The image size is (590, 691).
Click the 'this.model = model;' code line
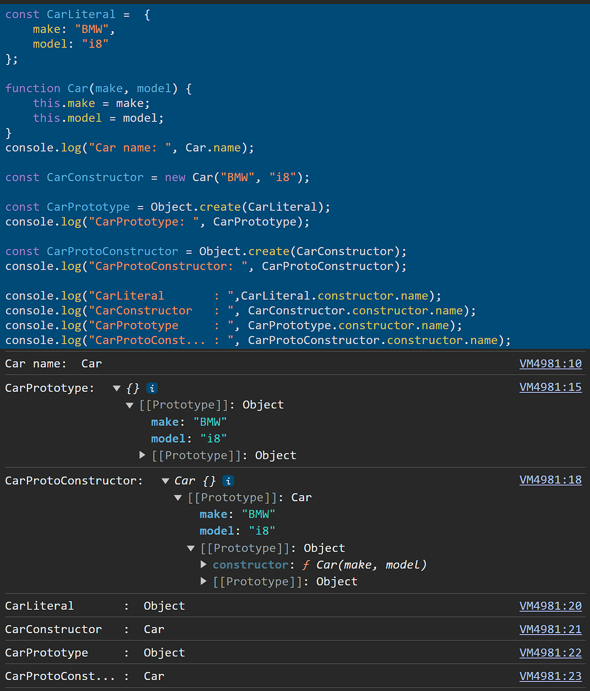(98, 118)
